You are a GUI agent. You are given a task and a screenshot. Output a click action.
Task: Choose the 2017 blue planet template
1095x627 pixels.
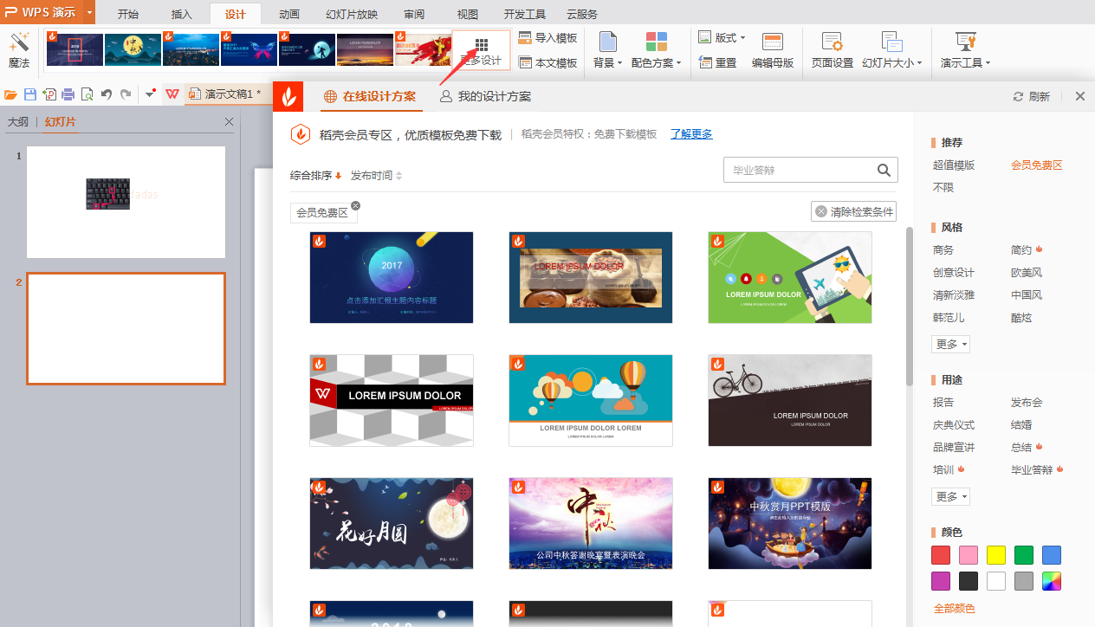tap(392, 277)
